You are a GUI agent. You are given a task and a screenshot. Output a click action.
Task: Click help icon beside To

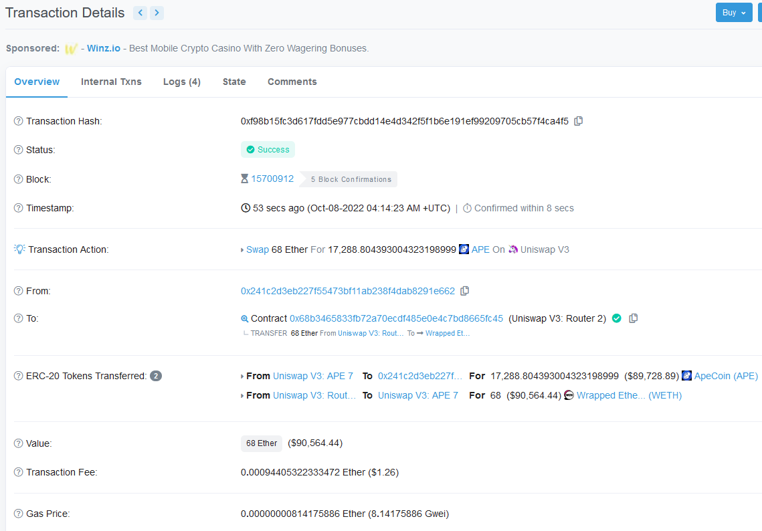(x=19, y=318)
